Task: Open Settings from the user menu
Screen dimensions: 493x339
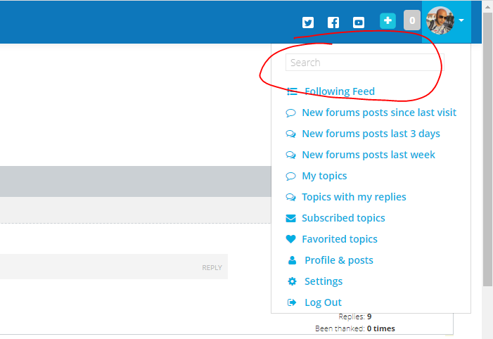Action: (324, 281)
